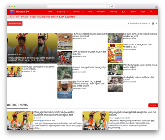Open the ರಾಜ್ಯ menu item in the red navbar
165x140 pixels.
click(90, 12)
